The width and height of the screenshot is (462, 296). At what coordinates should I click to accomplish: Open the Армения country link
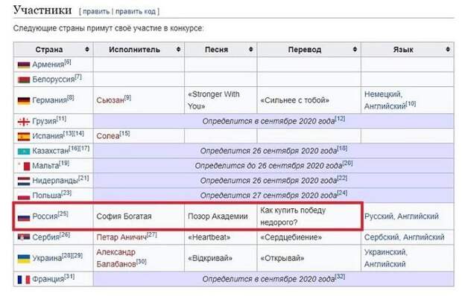pyautogui.click(x=48, y=65)
